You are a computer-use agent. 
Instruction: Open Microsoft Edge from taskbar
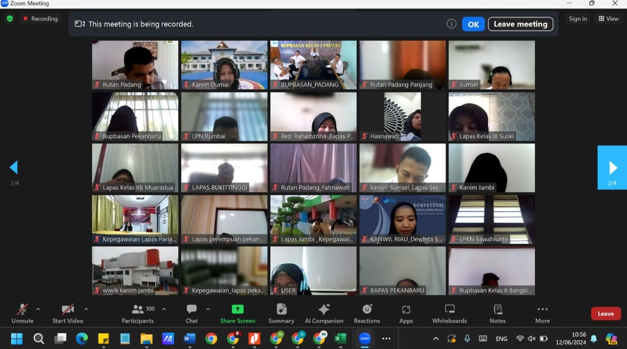tap(82, 339)
